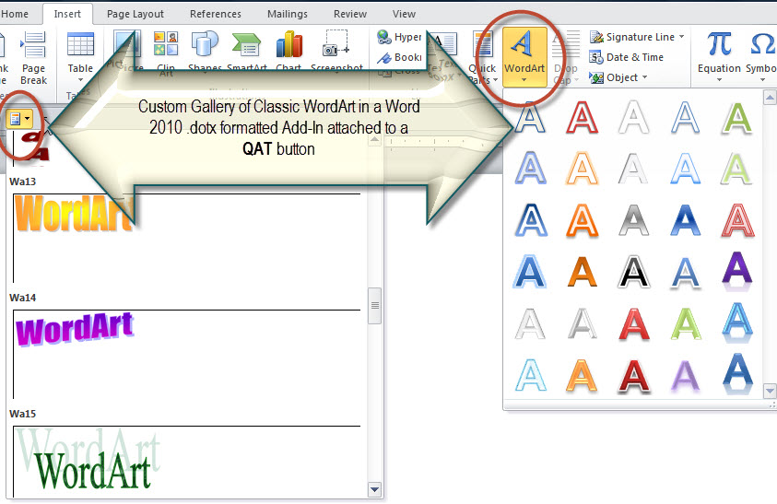
Task: Insert a Chart
Action: (x=288, y=50)
